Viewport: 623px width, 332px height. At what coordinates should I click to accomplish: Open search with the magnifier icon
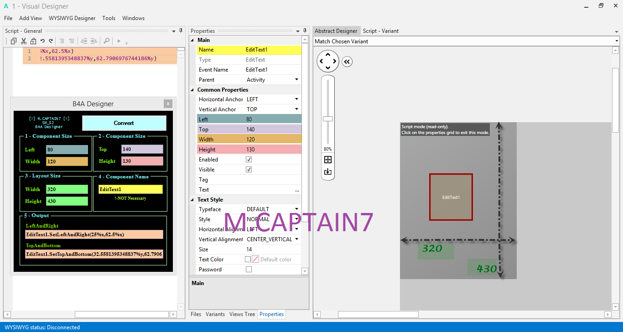pos(106,41)
